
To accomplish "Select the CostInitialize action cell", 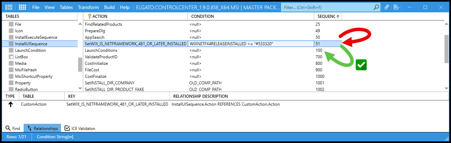I will tap(136, 63).
